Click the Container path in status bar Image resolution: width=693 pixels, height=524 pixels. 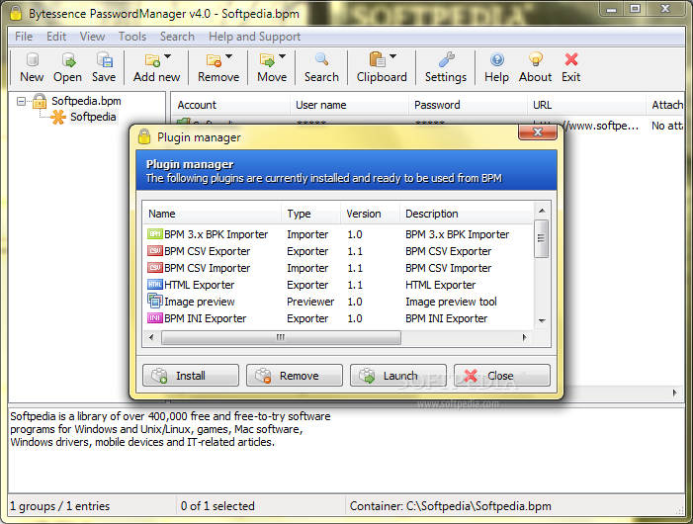point(451,506)
